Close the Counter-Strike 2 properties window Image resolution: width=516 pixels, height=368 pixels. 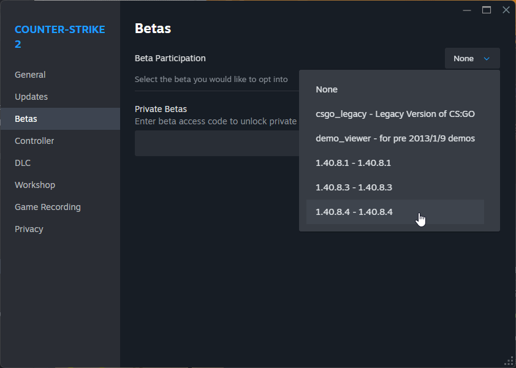click(506, 10)
